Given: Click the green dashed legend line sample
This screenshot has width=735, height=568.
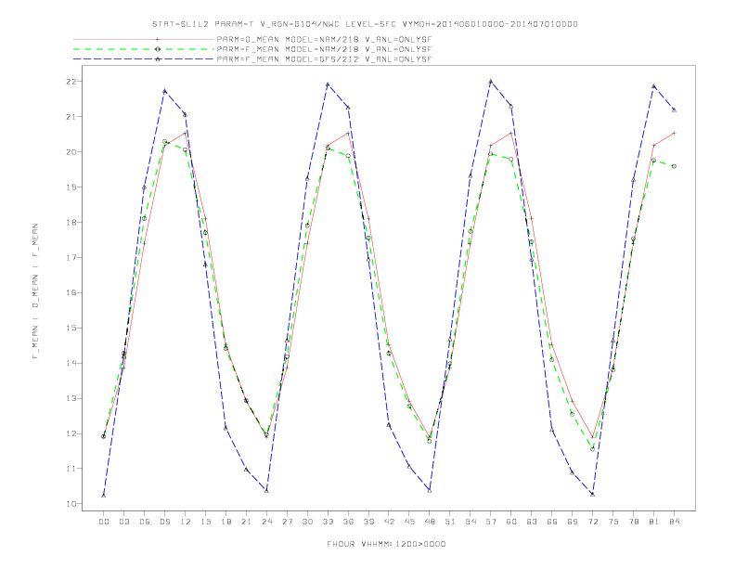Looking at the screenshot, I should coord(144,49).
